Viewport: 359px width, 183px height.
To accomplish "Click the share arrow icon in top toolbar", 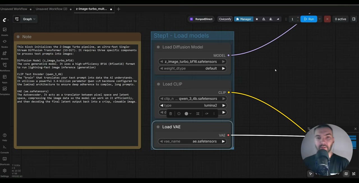I will [x=278, y=19].
